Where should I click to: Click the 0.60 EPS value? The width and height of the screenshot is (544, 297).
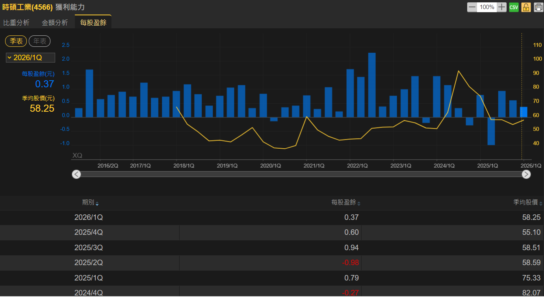coord(352,232)
